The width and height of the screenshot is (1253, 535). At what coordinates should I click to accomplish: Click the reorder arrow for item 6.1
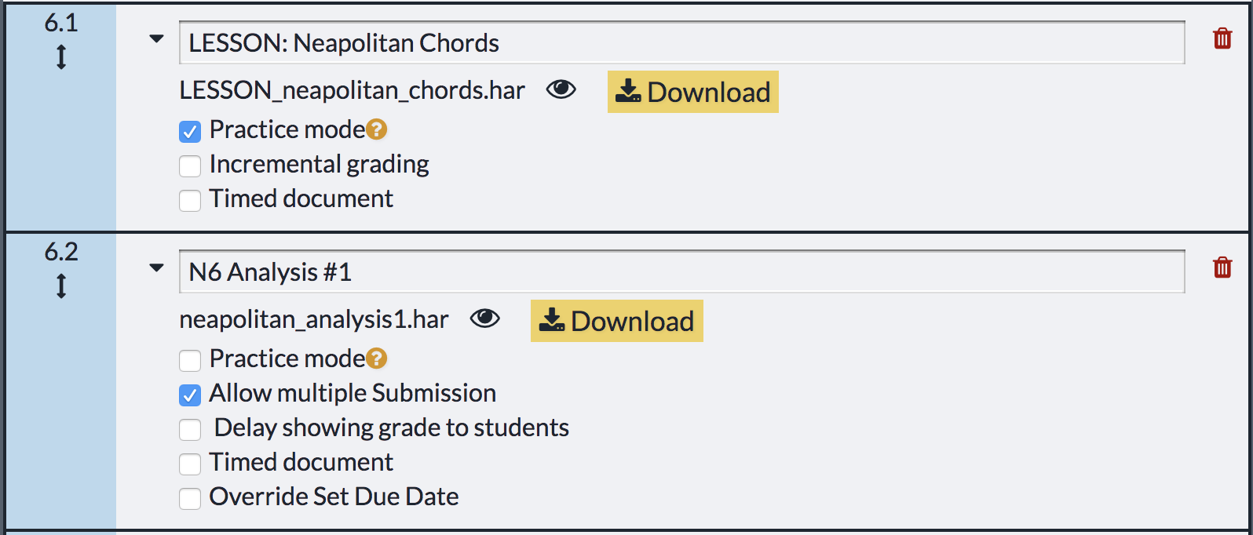[x=61, y=57]
